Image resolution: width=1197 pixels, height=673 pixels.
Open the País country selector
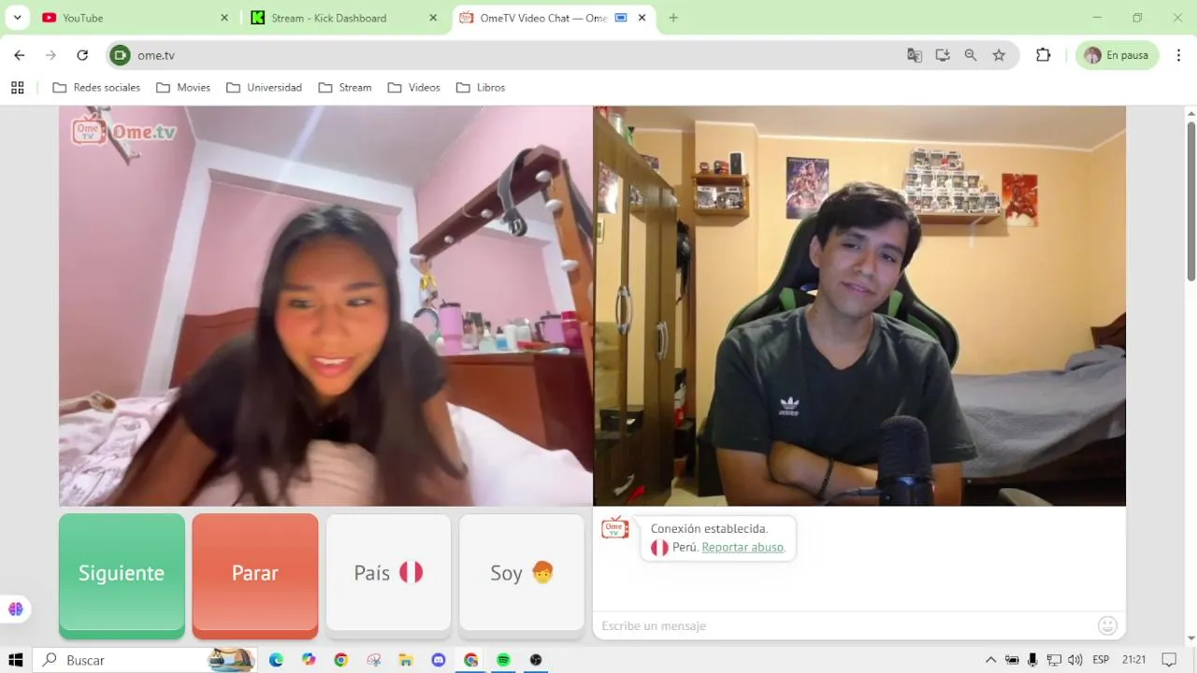point(388,573)
